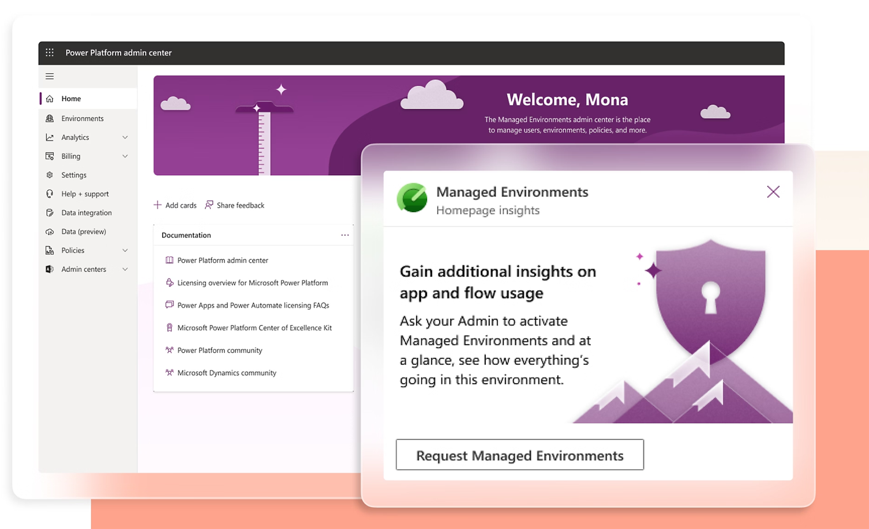This screenshot has width=869, height=529.
Task: Open Licensing overview for Microsoft Power Platform
Action: tap(253, 282)
